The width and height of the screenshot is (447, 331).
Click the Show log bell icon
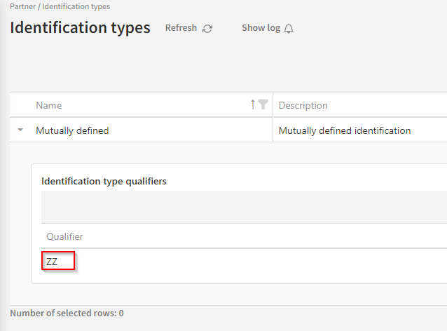click(289, 29)
